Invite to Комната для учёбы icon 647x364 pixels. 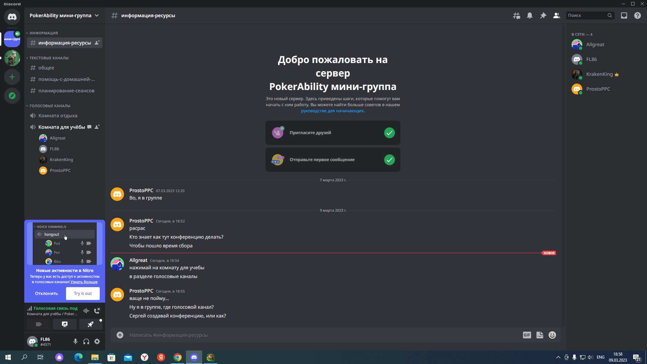(x=97, y=127)
